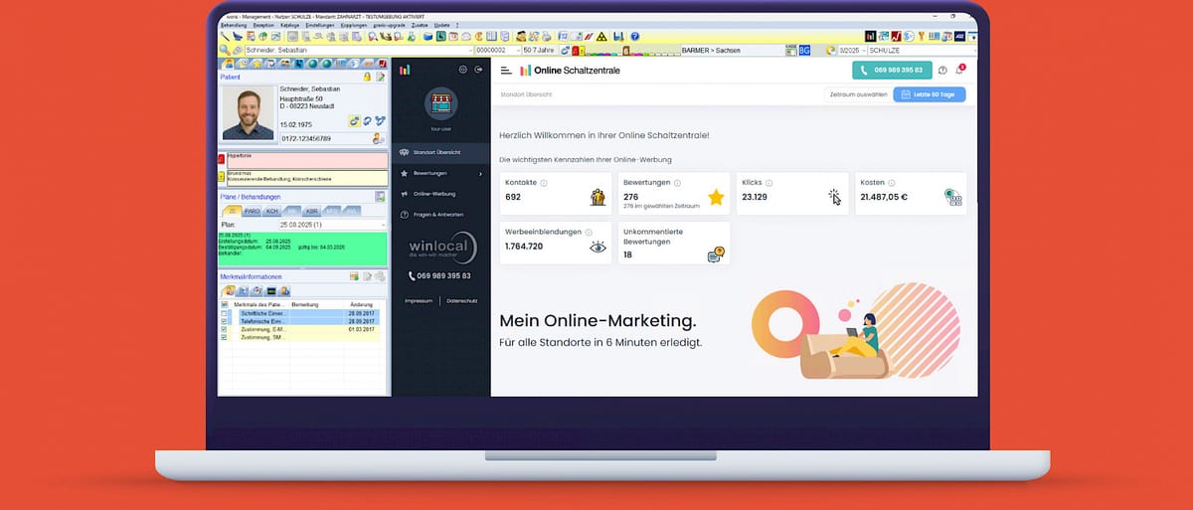Image resolution: width=1193 pixels, height=510 pixels.
Task: Click the Letzte 60 Tage button
Action: click(x=929, y=94)
